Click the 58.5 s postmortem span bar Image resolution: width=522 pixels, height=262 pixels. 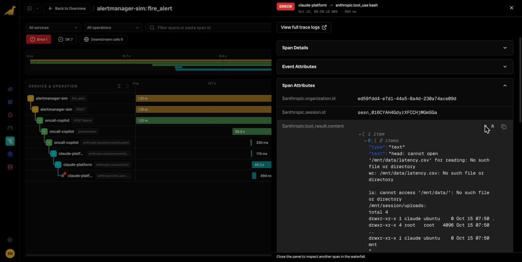(252, 132)
